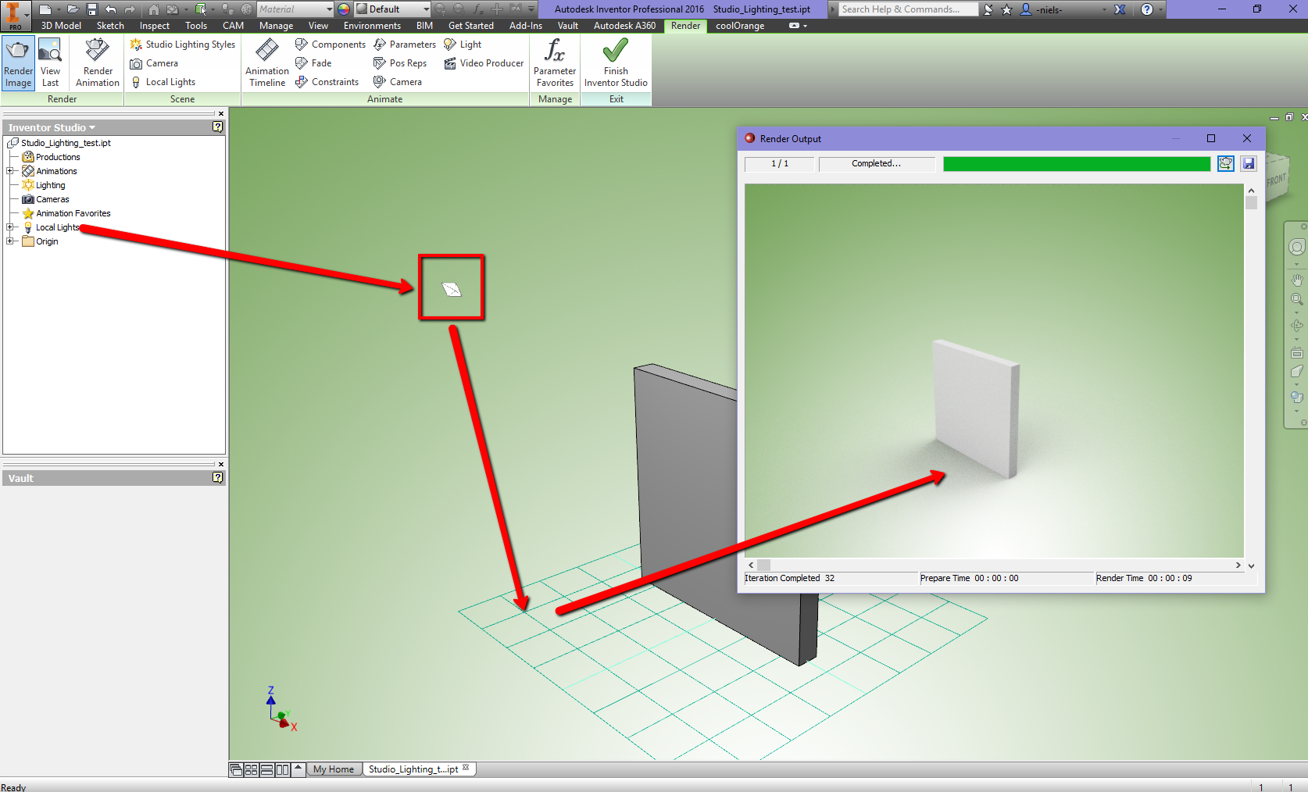The image size is (1308, 792).
Task: Click the save icon in Render Output
Action: (x=1249, y=163)
